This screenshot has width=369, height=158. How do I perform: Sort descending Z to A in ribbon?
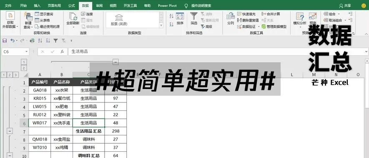[x=171, y=24]
